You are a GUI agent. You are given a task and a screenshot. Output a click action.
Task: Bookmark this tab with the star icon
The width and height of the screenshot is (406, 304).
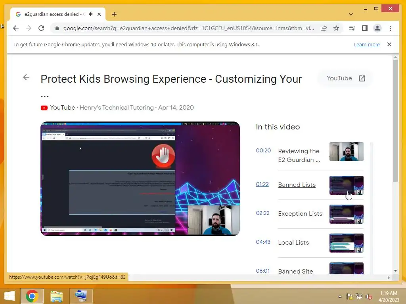click(x=336, y=28)
